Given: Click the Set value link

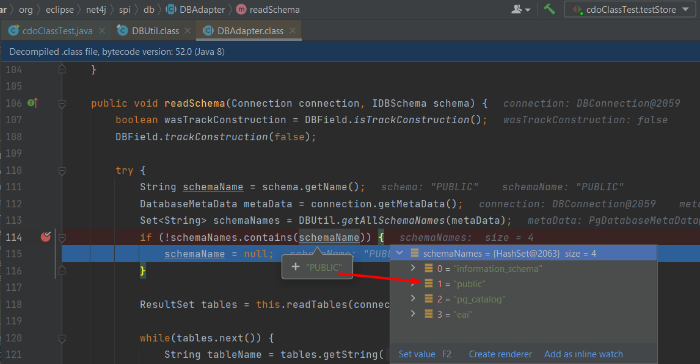Looking at the screenshot, I should (417, 354).
